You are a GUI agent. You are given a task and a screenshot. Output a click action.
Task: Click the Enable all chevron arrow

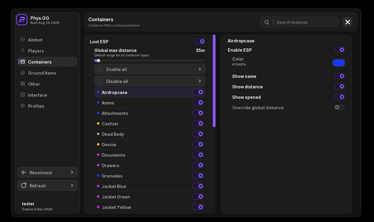point(200,69)
